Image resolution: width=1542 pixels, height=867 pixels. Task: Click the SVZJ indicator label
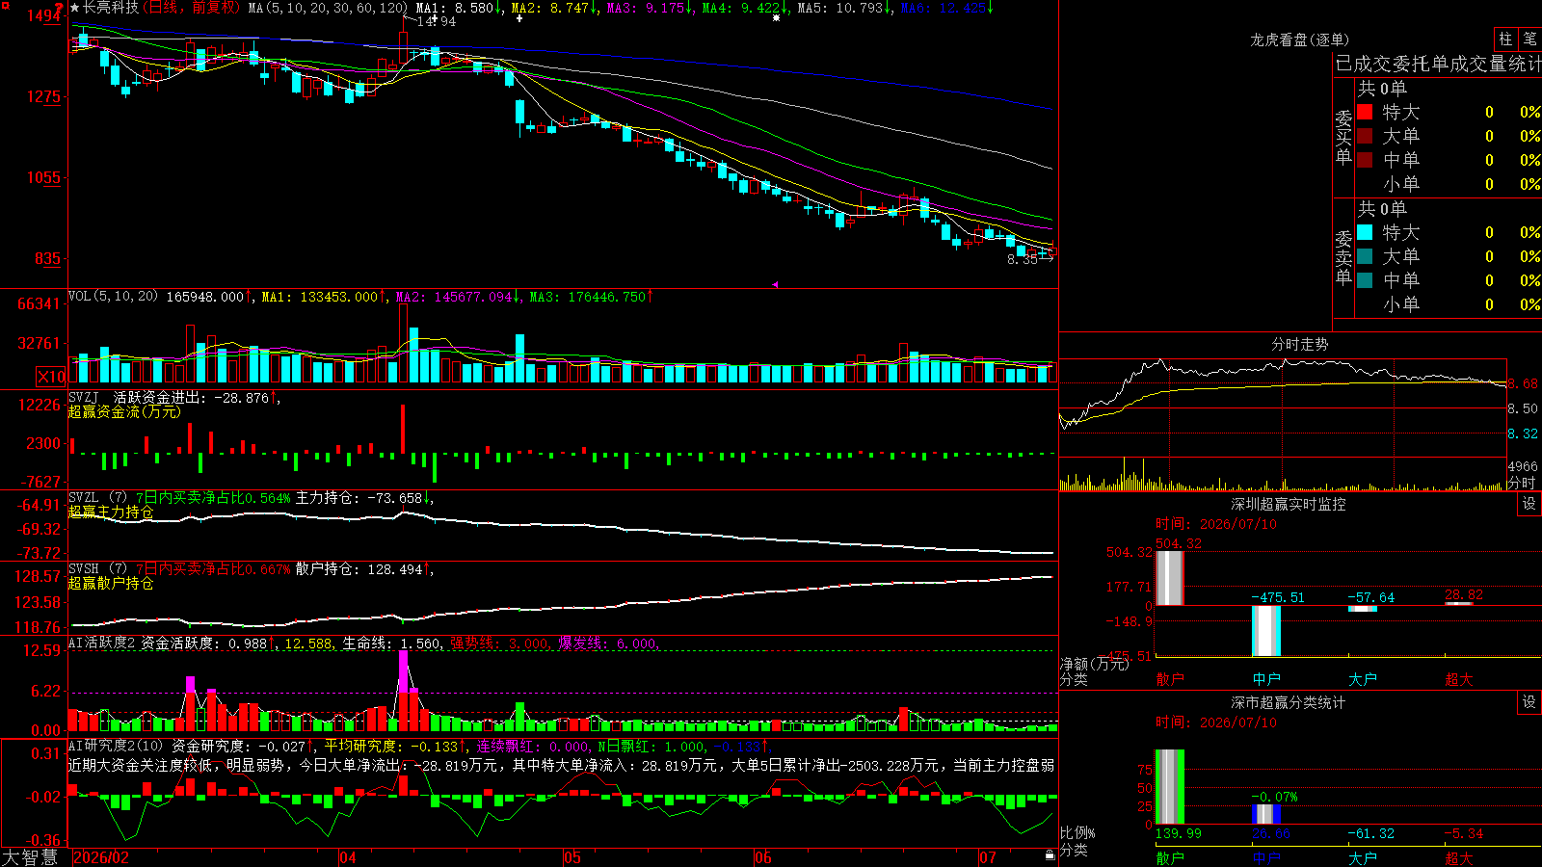84,397
